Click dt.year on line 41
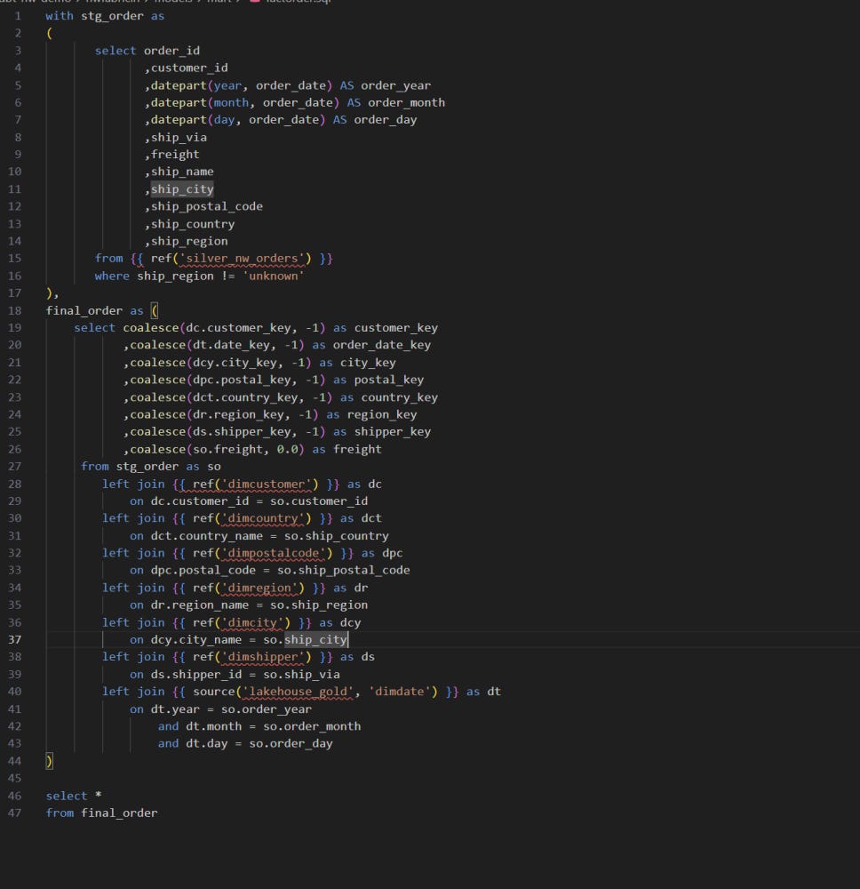The height and width of the screenshot is (889, 860). click(x=175, y=709)
